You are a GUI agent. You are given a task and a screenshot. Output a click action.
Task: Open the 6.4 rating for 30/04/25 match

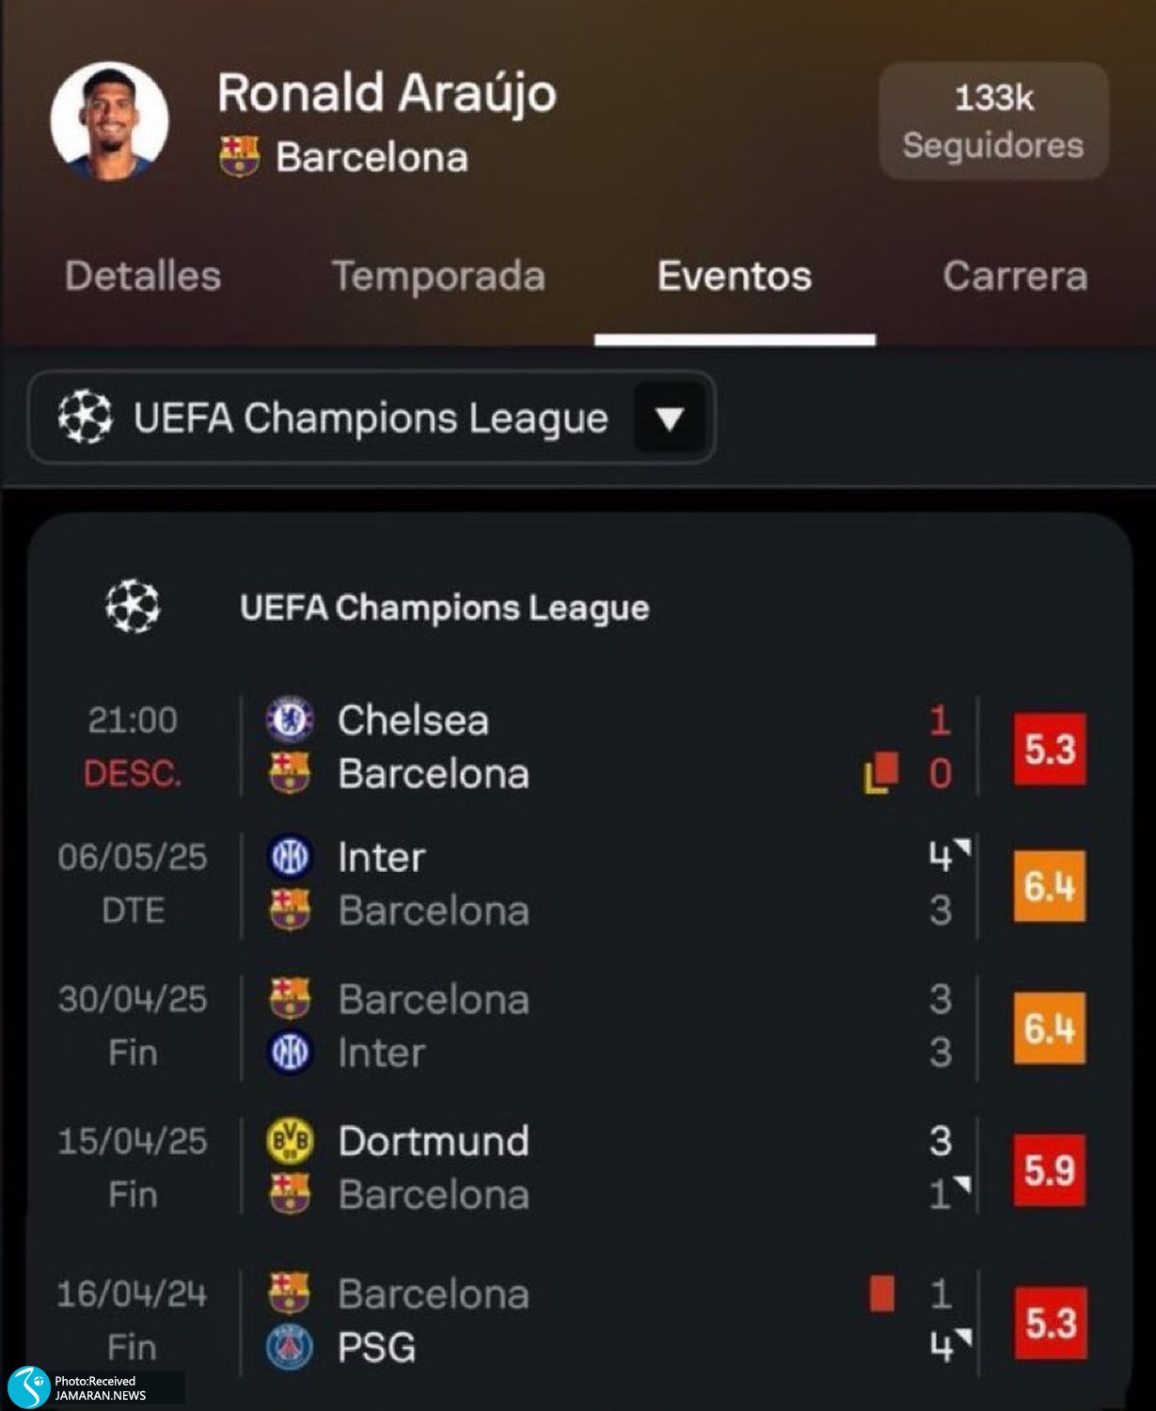1050,1028
